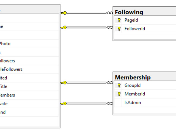Click the key icon beside GroupId
Viewport: 176px width, 132px height.
pos(119,85)
